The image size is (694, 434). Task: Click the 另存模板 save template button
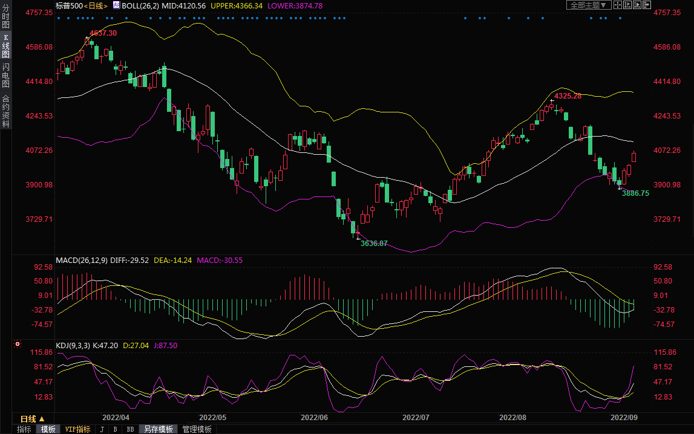(x=158, y=429)
